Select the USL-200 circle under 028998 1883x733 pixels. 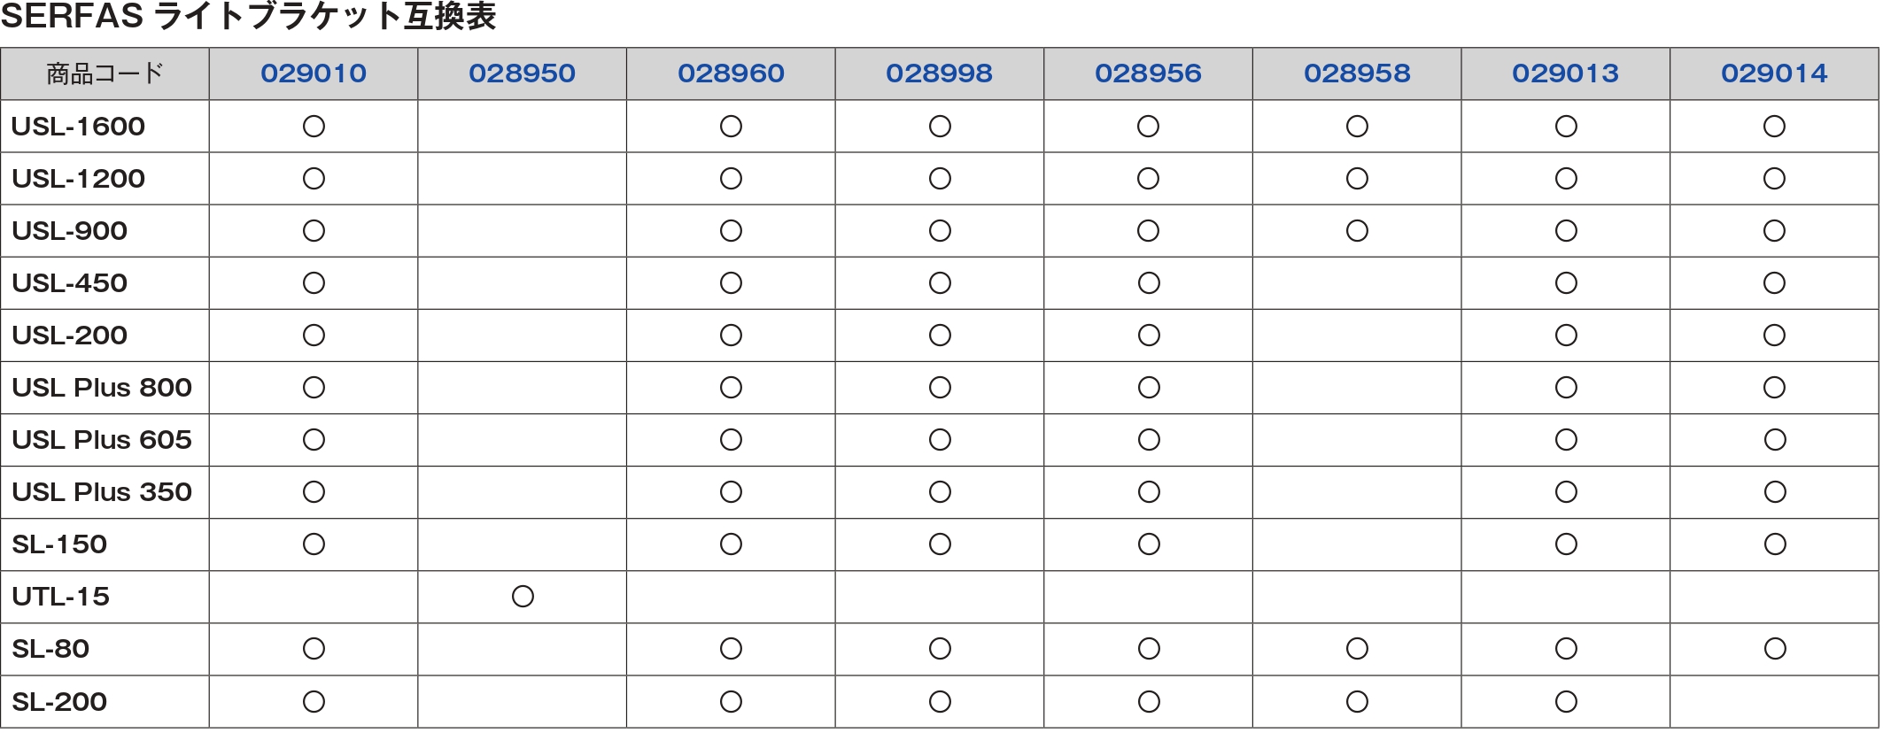pos(940,336)
